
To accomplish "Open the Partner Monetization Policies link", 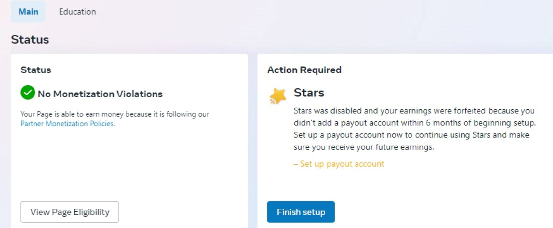I will pyautogui.click(x=68, y=124).
